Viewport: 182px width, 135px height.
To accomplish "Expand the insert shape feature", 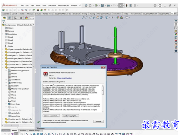I will [6, 104].
